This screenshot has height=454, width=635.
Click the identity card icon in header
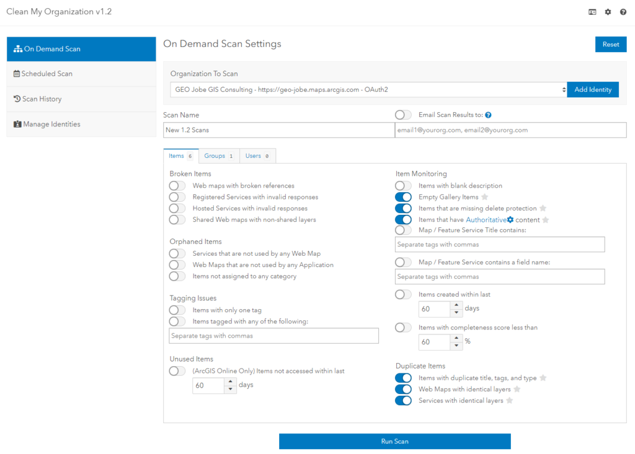(592, 12)
